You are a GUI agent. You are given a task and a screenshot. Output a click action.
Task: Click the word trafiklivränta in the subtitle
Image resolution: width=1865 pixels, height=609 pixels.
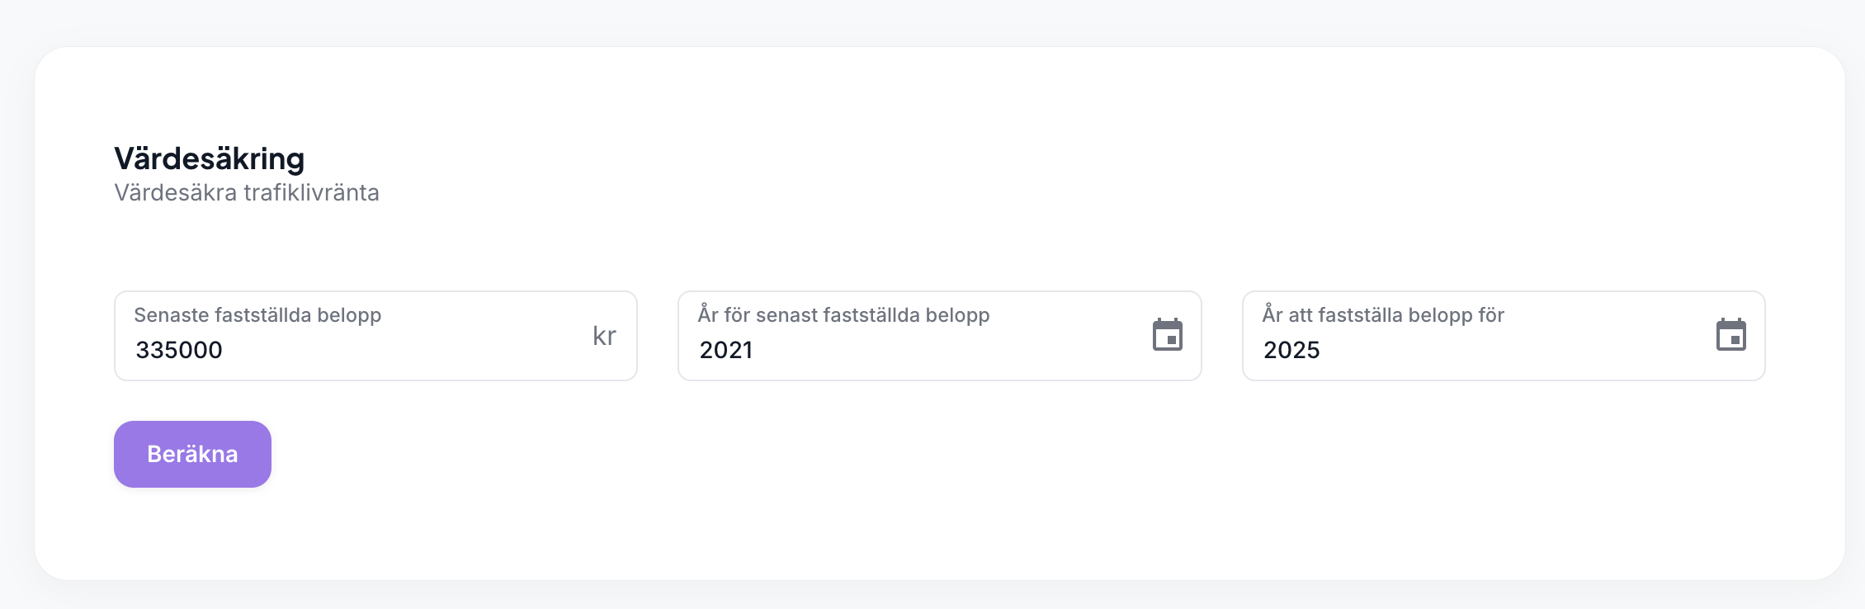tap(311, 193)
